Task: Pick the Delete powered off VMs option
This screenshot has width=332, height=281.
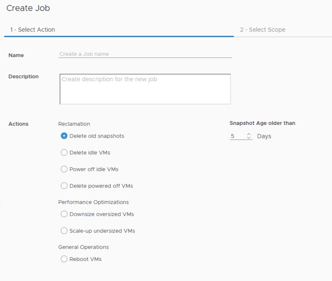Action: pyautogui.click(x=64, y=186)
